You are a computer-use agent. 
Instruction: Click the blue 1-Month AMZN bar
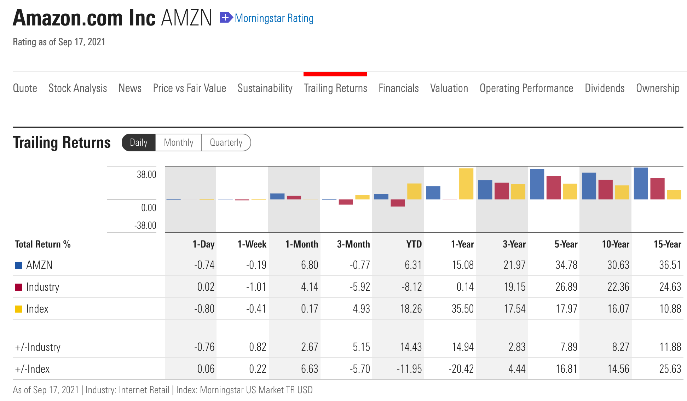[x=277, y=196]
